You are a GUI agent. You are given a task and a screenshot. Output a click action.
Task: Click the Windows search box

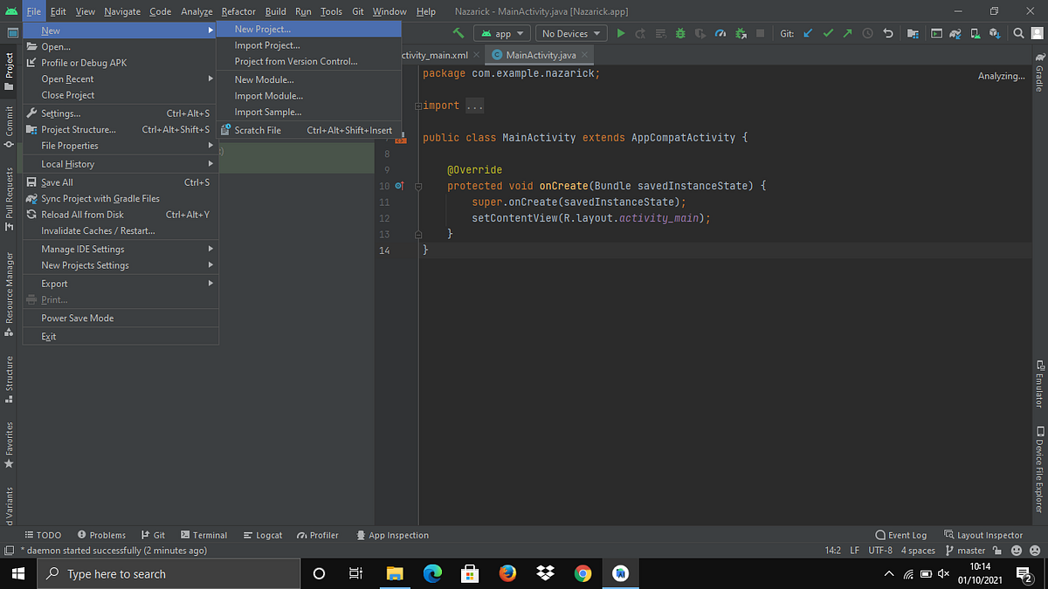pos(169,573)
